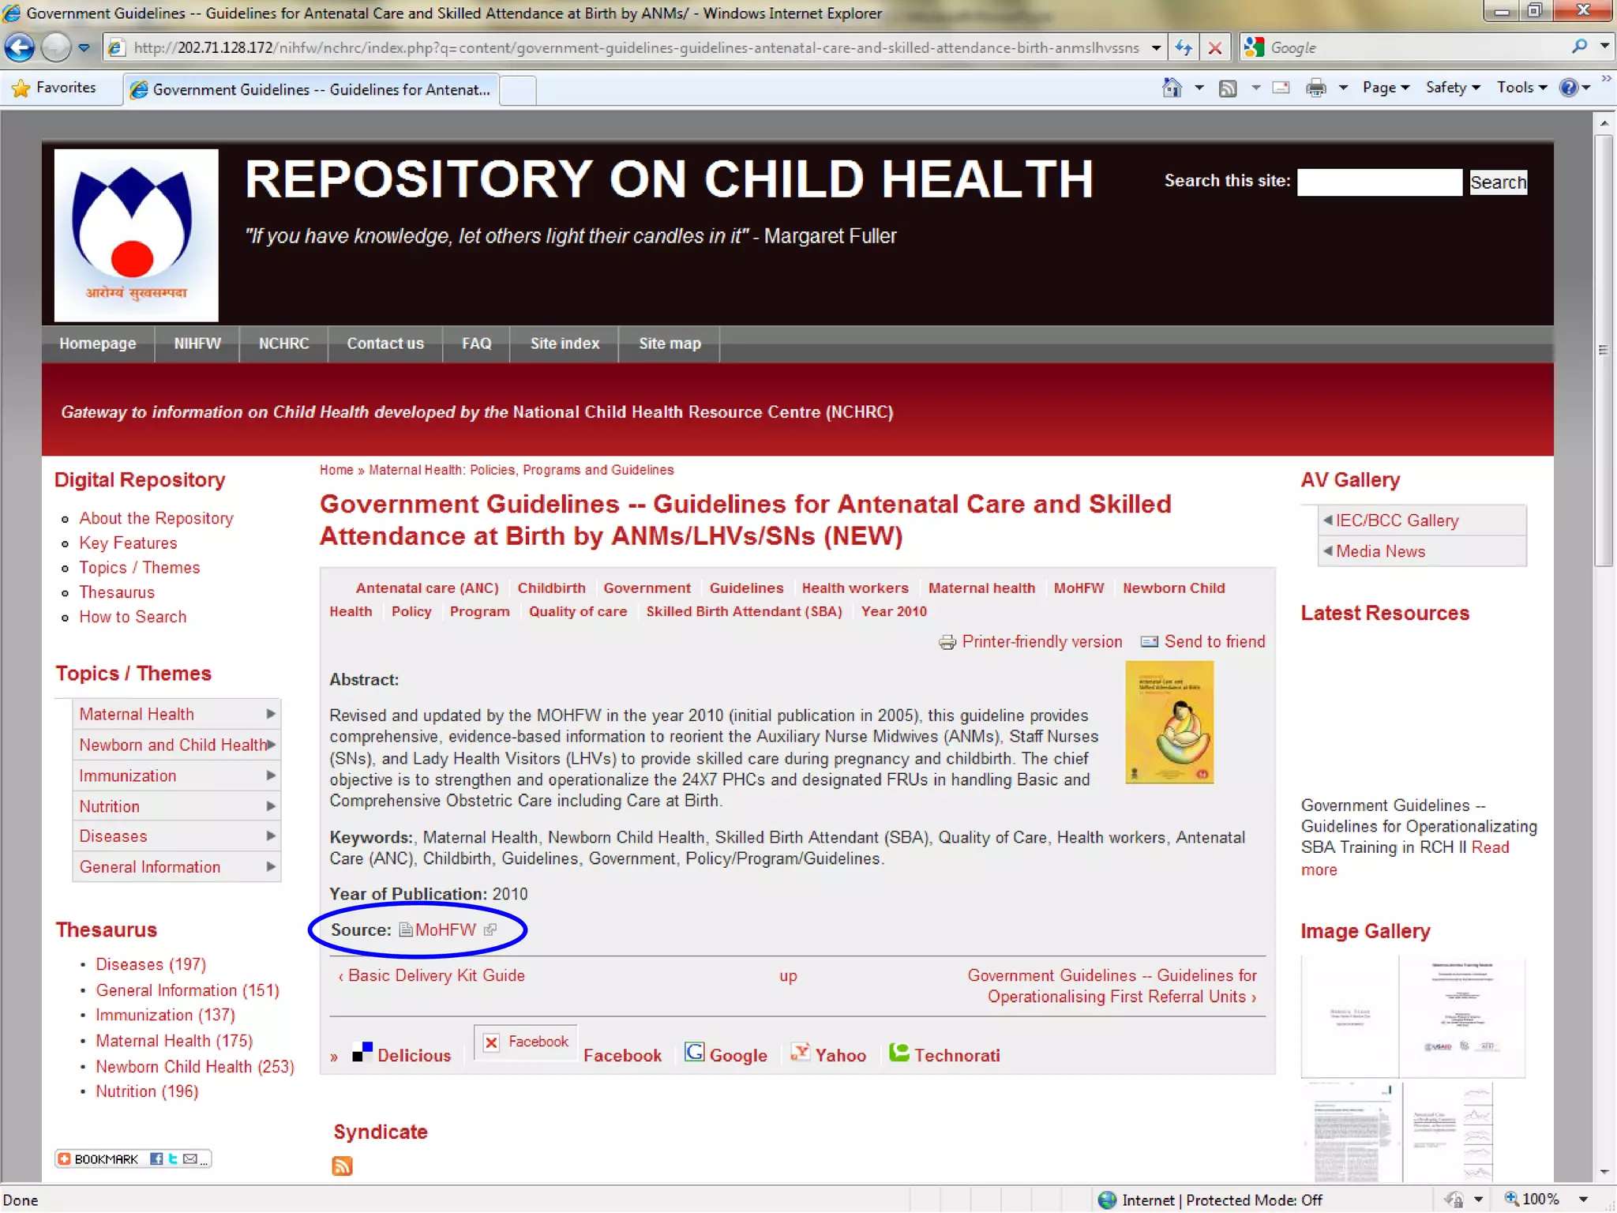Open the Home icon in command bar
The height and width of the screenshot is (1213, 1617).
(1172, 88)
